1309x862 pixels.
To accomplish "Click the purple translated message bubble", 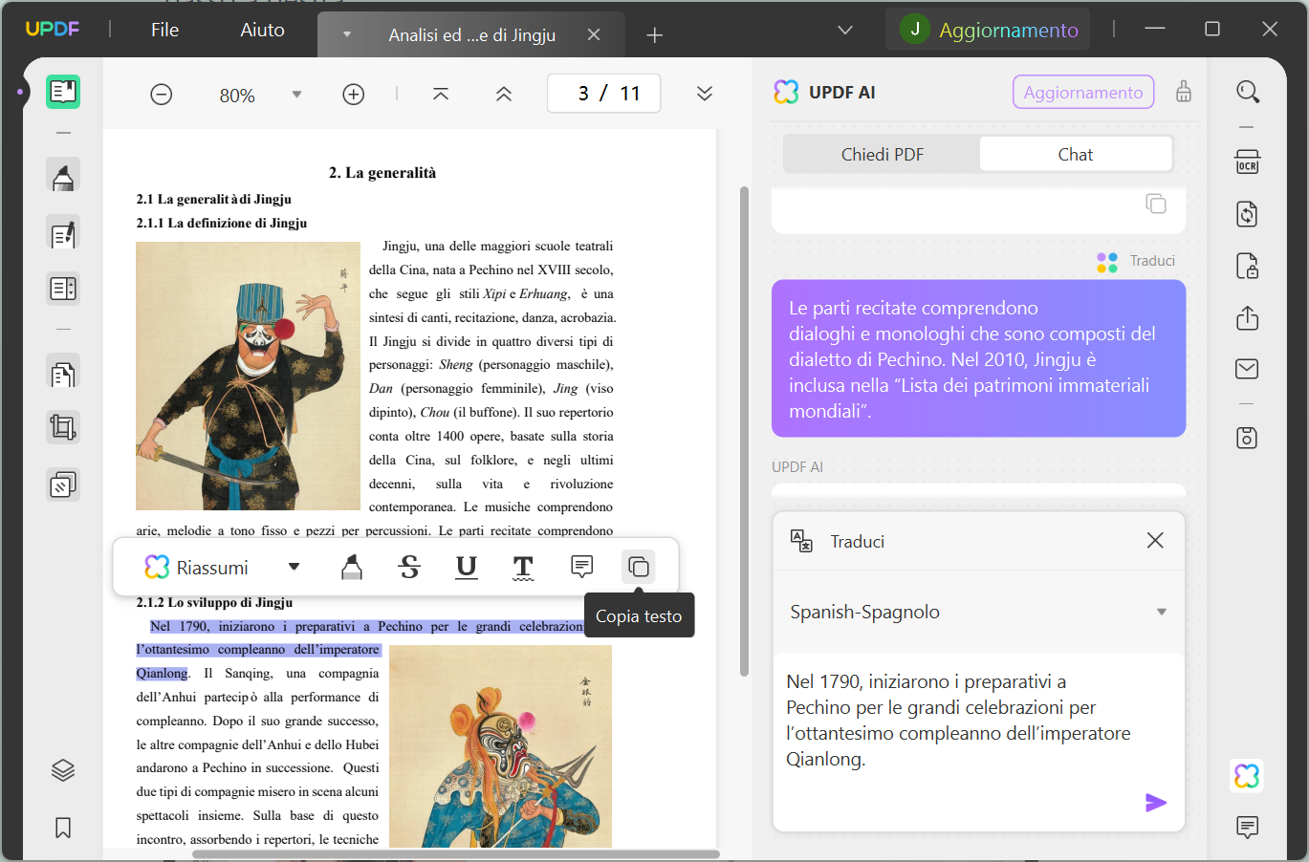I will click(978, 358).
